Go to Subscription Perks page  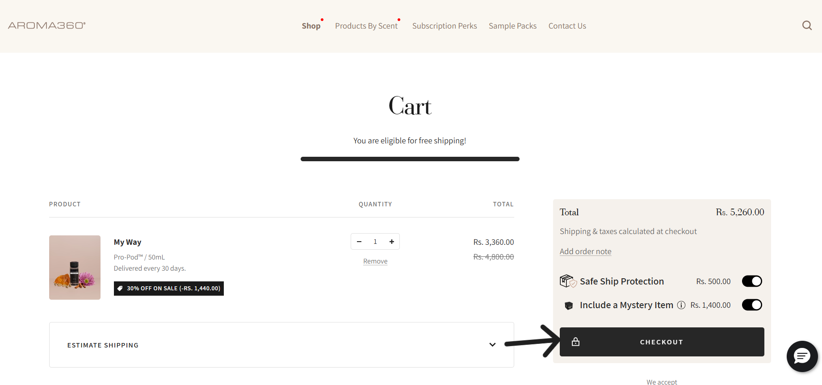[445, 26]
